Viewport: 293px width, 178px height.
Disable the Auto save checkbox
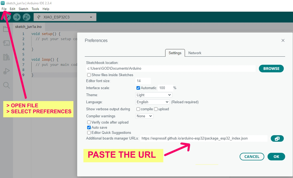coord(89,128)
